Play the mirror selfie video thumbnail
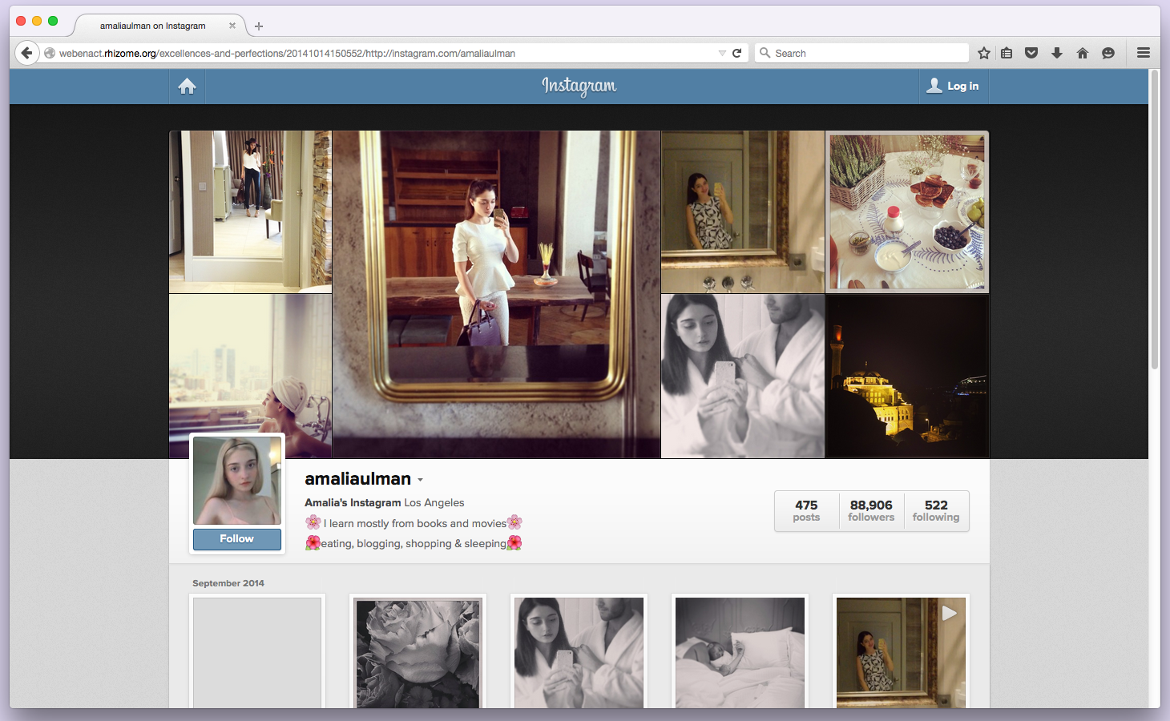The image size is (1170, 721). coord(901,652)
